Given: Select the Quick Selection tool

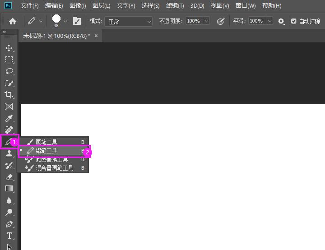Looking at the screenshot, I should pos(9,83).
